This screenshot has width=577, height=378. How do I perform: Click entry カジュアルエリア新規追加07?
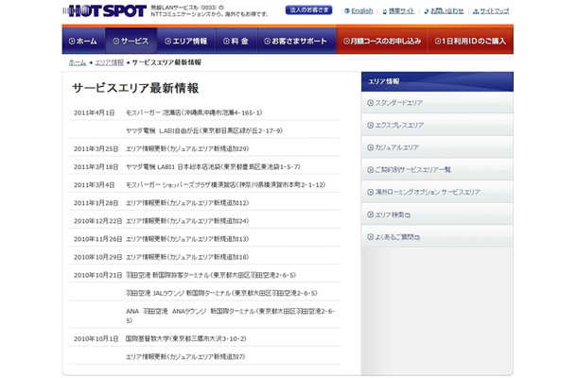coord(185,356)
